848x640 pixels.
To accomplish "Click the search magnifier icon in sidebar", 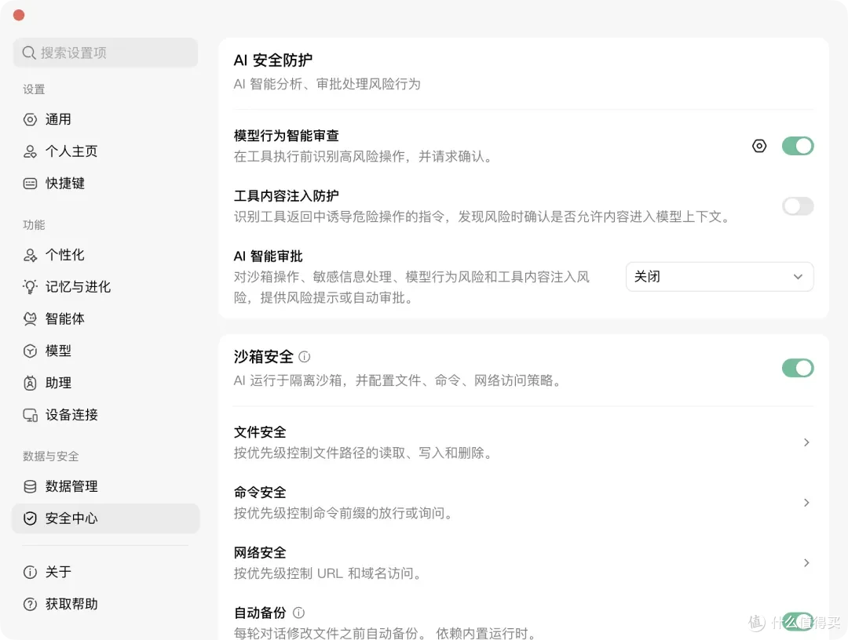I will click(x=29, y=53).
